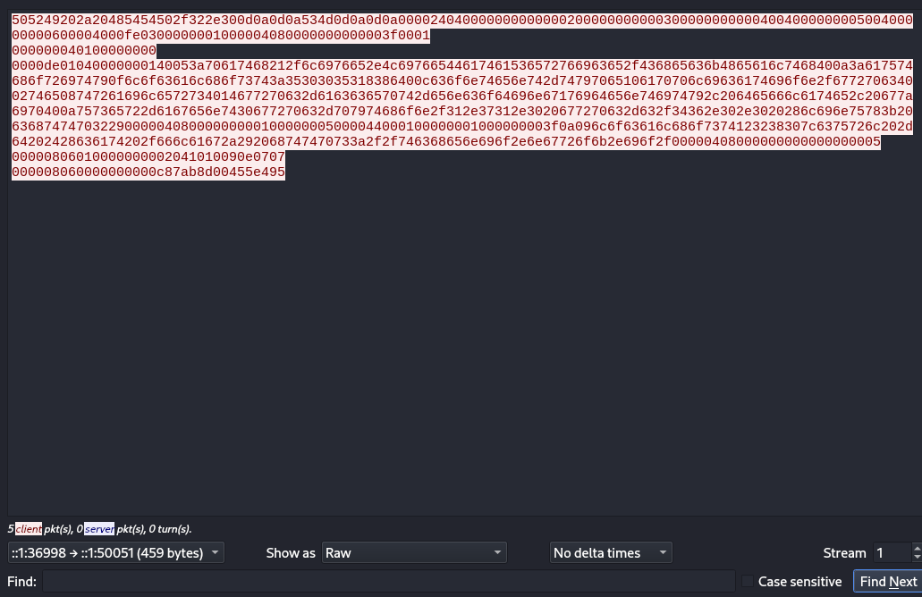The width and height of the screenshot is (922, 597).
Task: Decrease the Stream number with down arrow
Action: pyautogui.click(x=916, y=559)
